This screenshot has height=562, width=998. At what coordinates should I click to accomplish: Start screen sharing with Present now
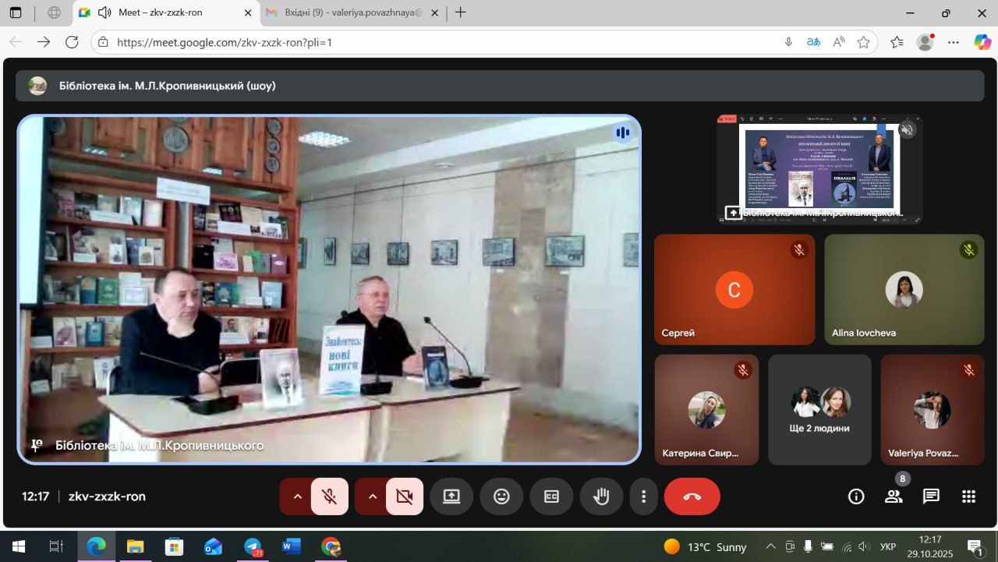pyautogui.click(x=451, y=497)
